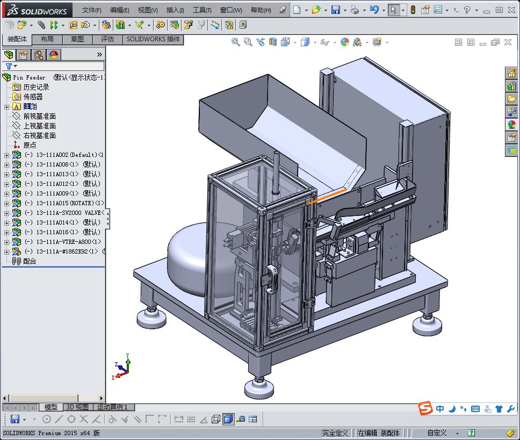Click the Zoom to Fit magnifier icon
This screenshot has height=440, width=520.
coord(236,42)
